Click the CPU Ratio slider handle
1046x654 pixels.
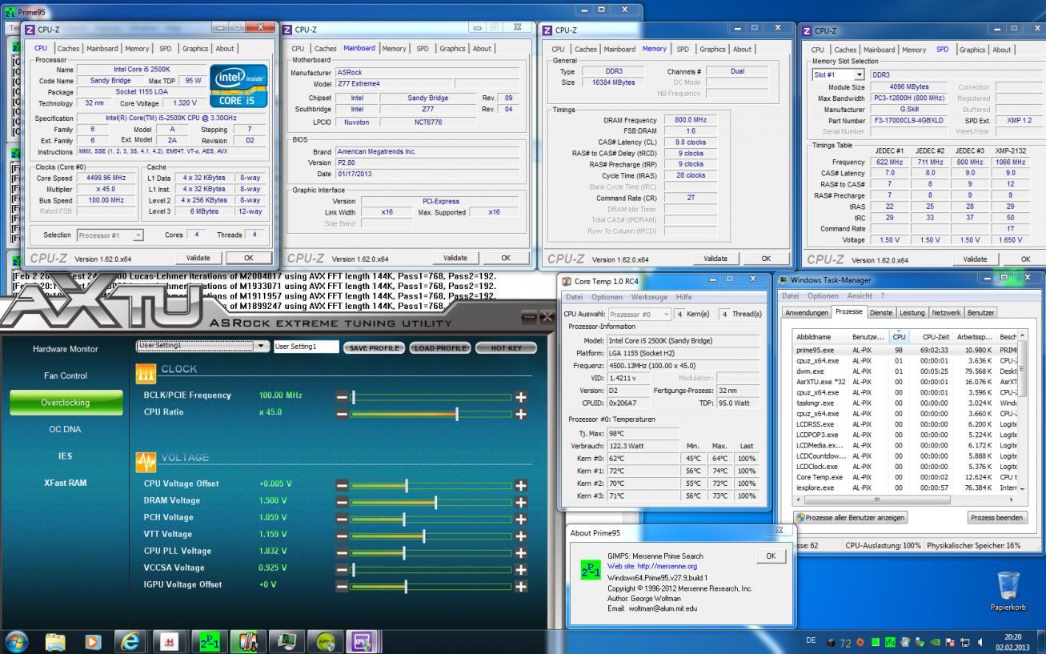457,414
